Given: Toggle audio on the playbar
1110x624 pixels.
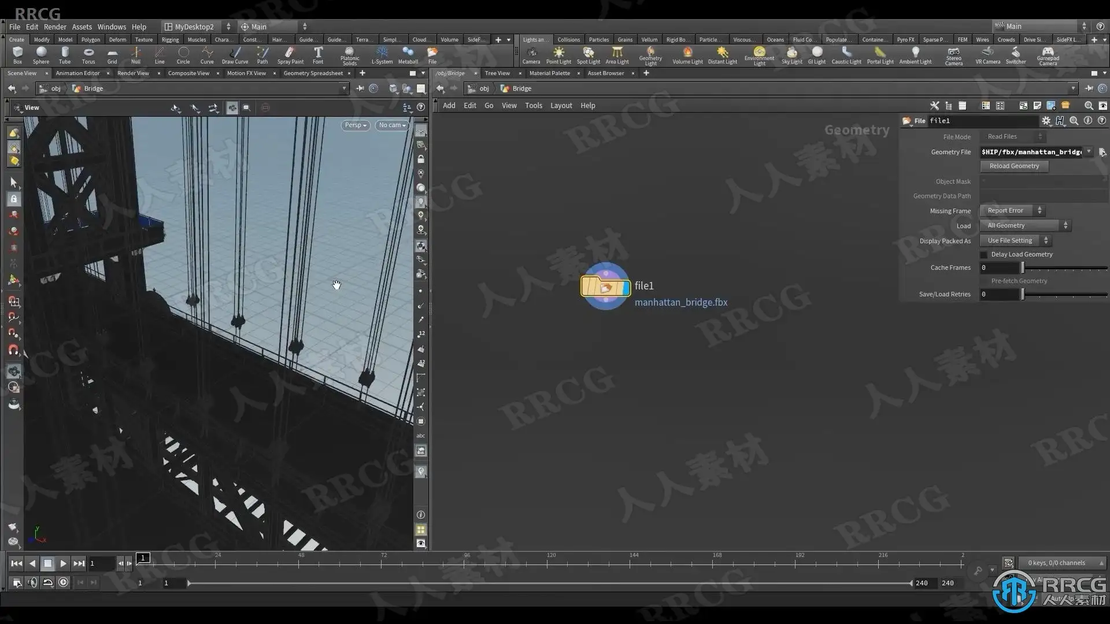Looking at the screenshot, I should pyautogui.click(x=32, y=582).
